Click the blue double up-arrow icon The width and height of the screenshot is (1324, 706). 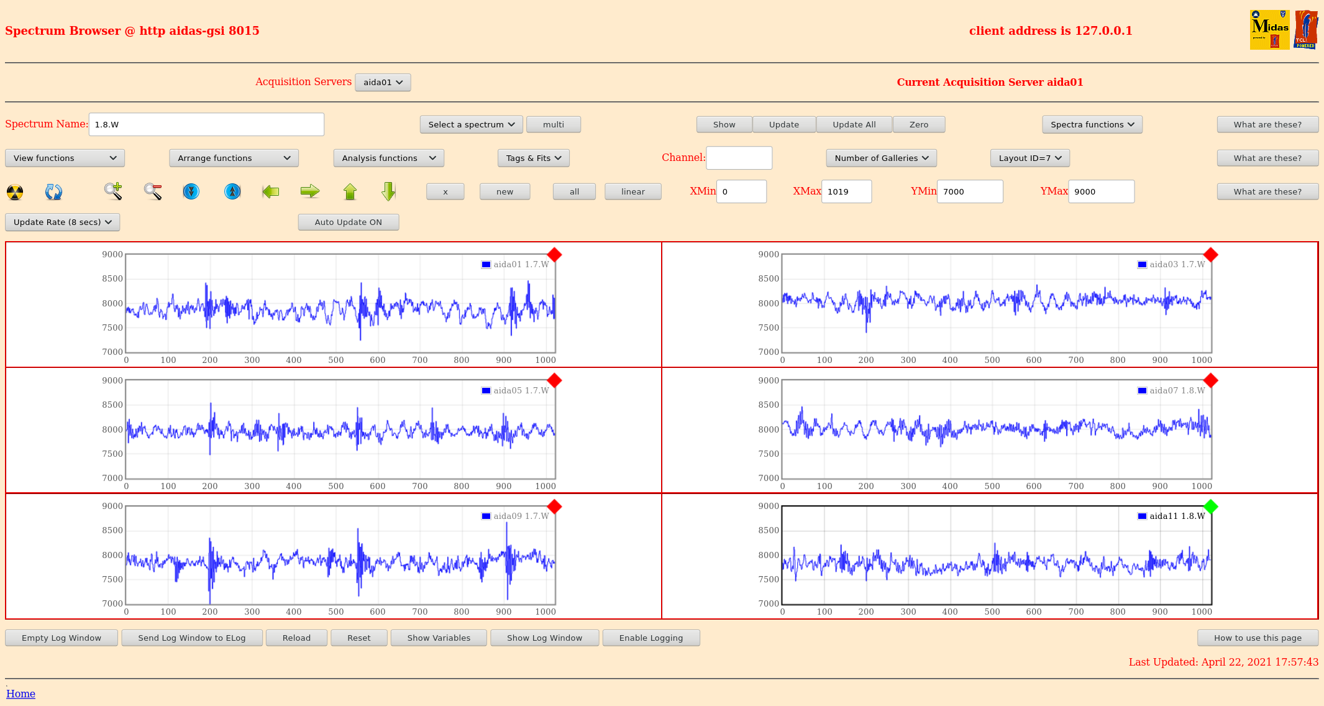[x=232, y=191]
